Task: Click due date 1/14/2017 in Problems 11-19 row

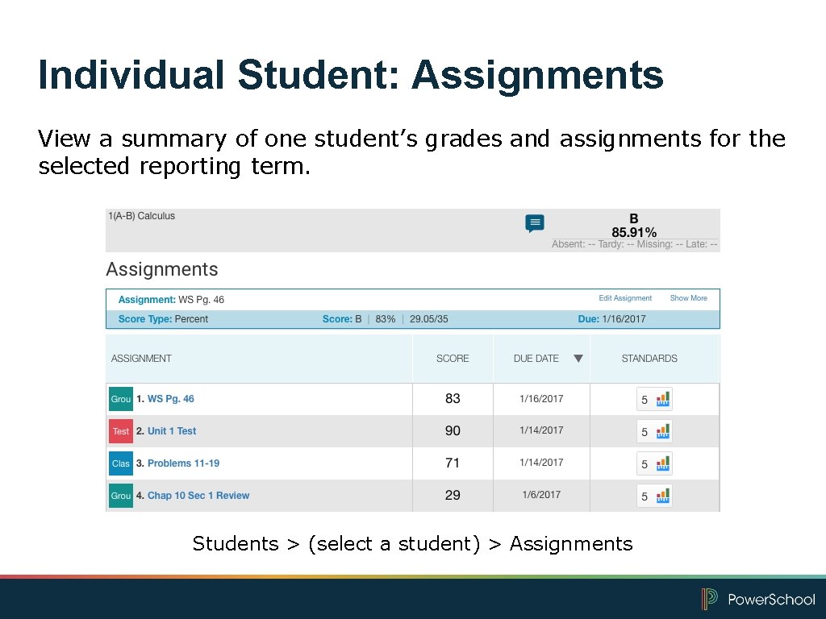Action: (x=541, y=462)
